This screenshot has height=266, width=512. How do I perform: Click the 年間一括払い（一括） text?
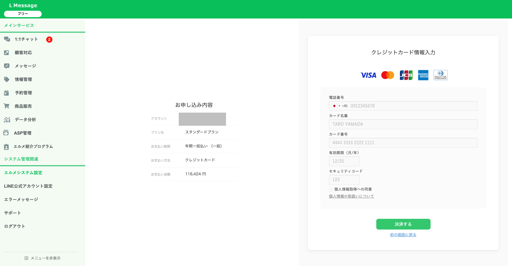click(203, 146)
